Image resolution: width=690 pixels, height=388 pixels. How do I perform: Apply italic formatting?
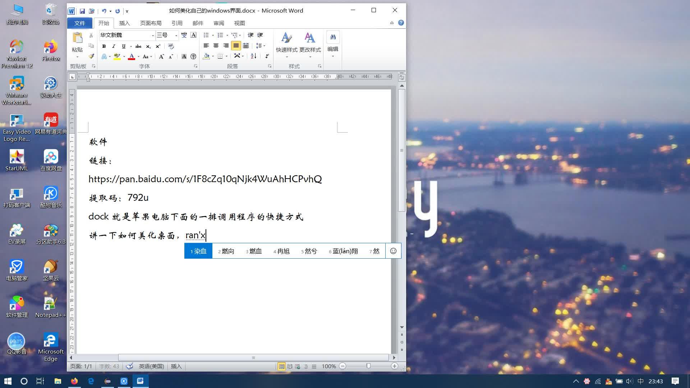coord(114,46)
